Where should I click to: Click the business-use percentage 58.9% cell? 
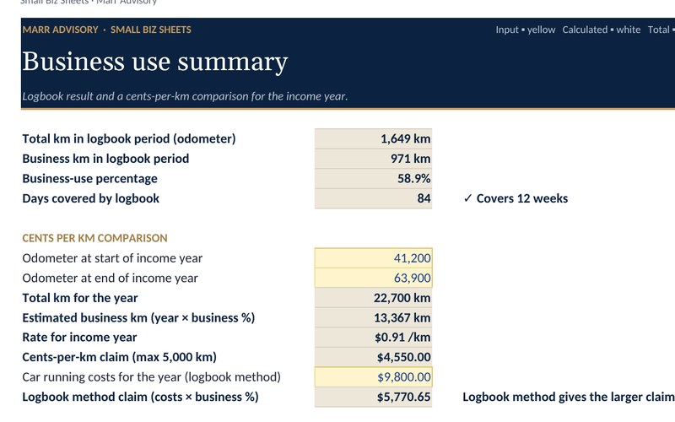point(373,178)
